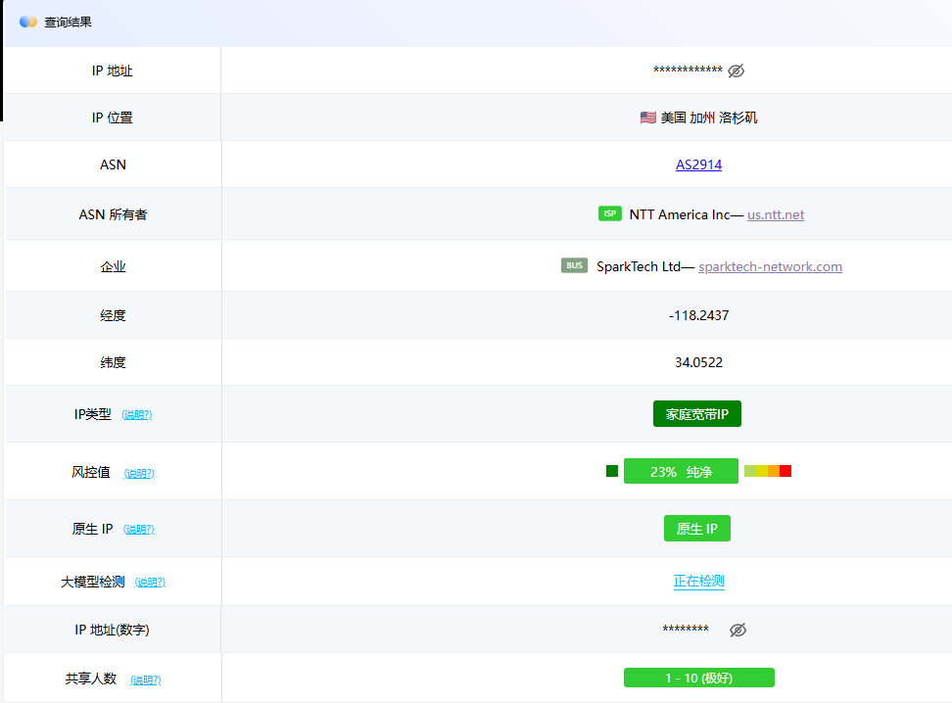
Task: Click the 查询结果 header icon
Action: (x=28, y=22)
